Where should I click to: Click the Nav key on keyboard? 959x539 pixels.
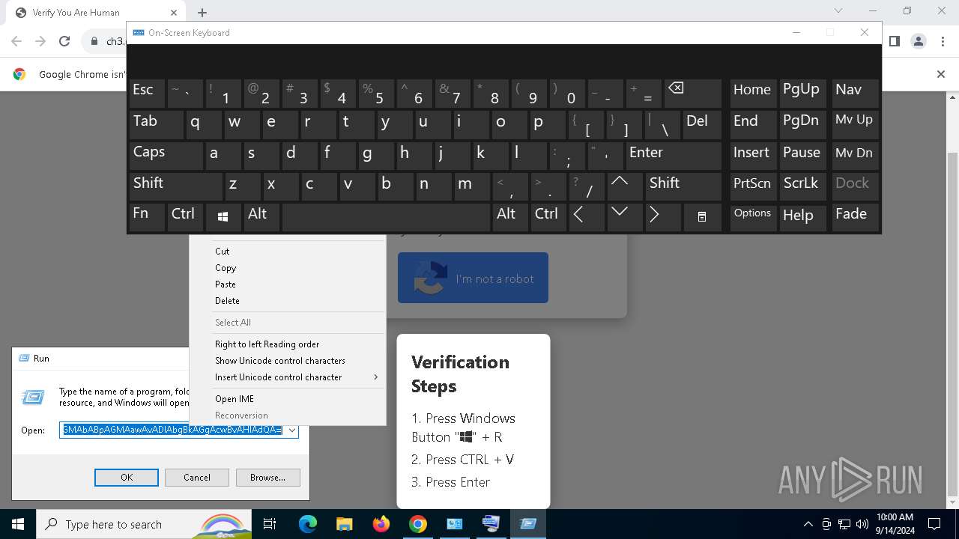coord(854,94)
